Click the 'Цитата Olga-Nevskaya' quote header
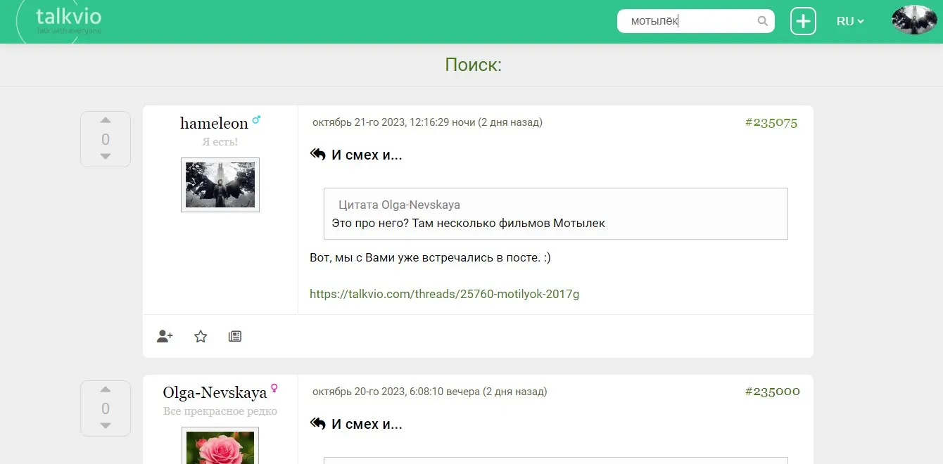This screenshot has width=943, height=464. click(399, 205)
